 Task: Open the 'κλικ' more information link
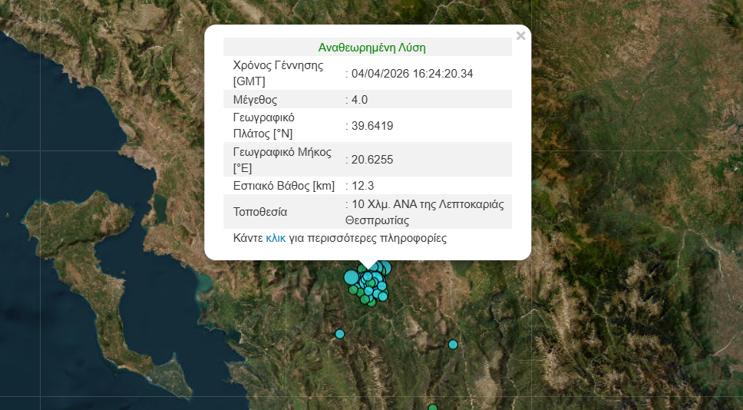[x=276, y=238]
